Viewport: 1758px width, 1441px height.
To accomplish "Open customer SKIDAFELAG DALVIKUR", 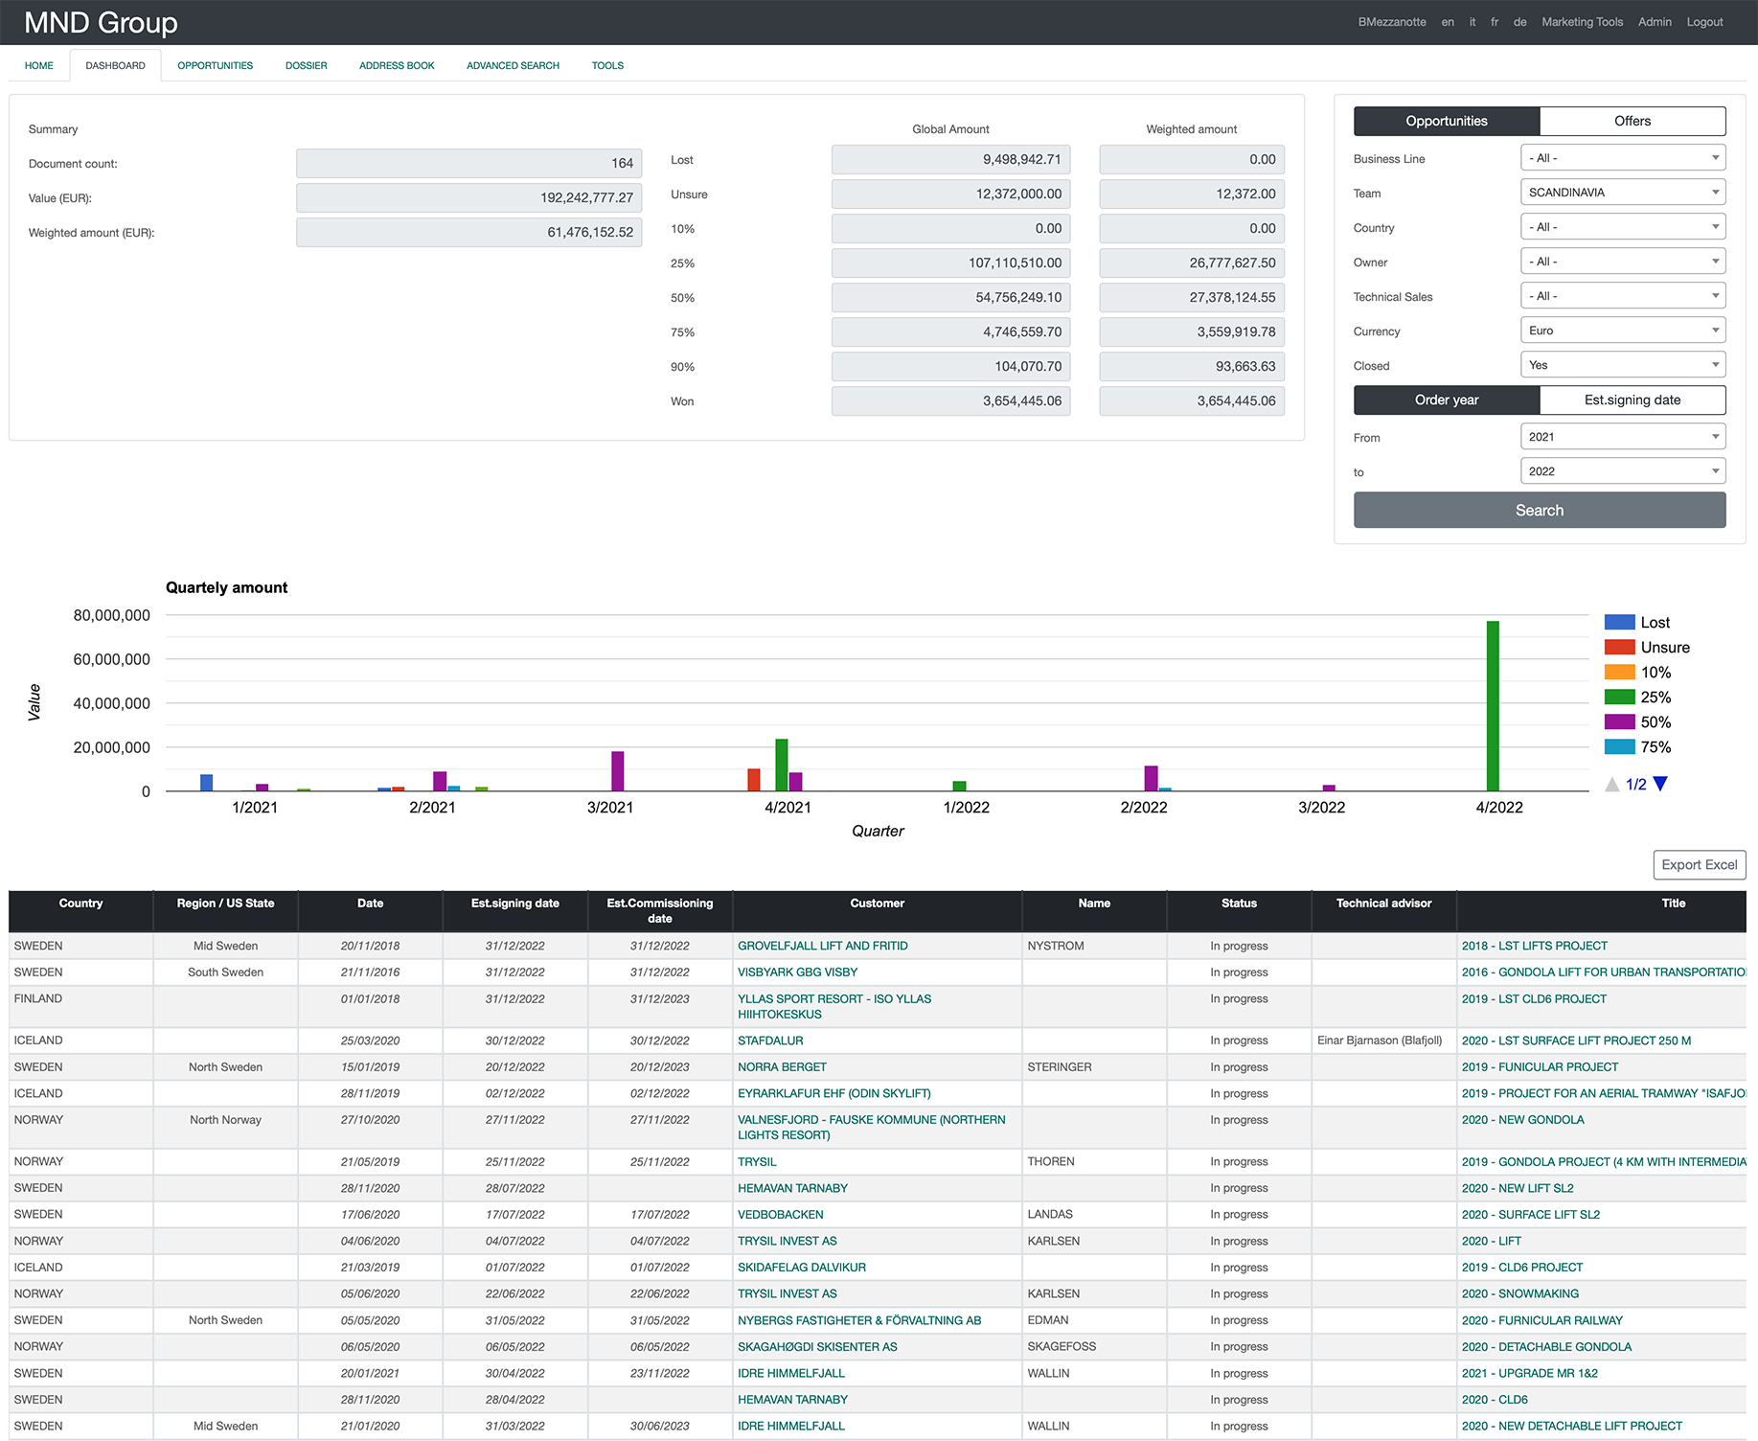I will pyautogui.click(x=802, y=1267).
